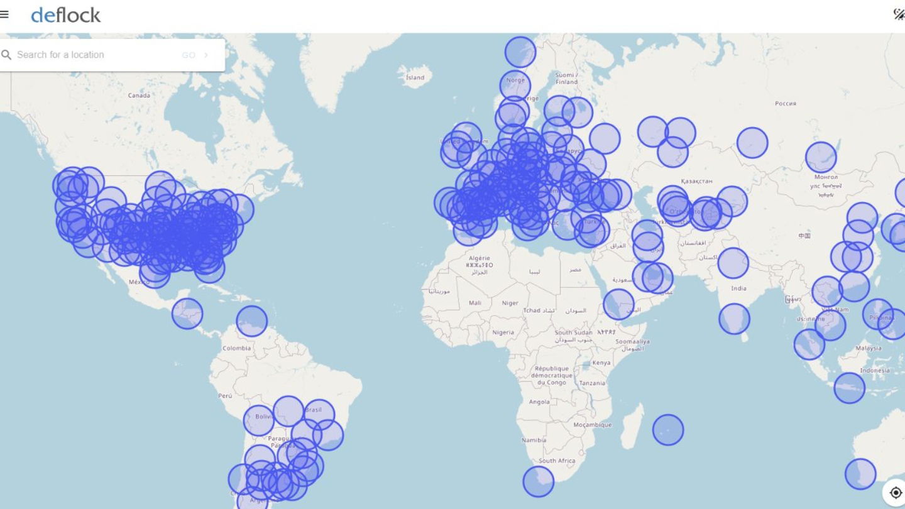
Task: Click the Angola map label
Action: pyautogui.click(x=539, y=402)
